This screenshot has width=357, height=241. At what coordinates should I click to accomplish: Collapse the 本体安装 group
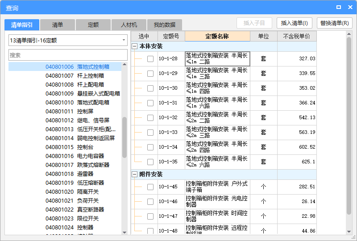[135, 46]
